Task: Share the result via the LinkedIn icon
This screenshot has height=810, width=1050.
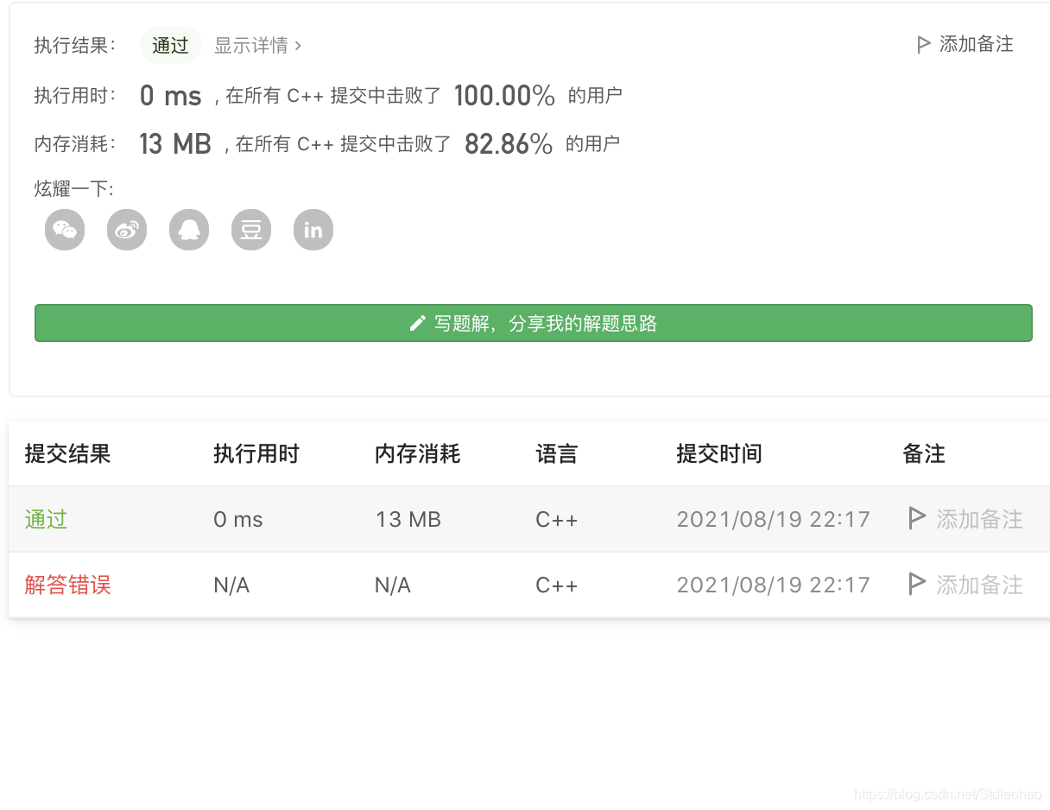Action: tap(313, 230)
